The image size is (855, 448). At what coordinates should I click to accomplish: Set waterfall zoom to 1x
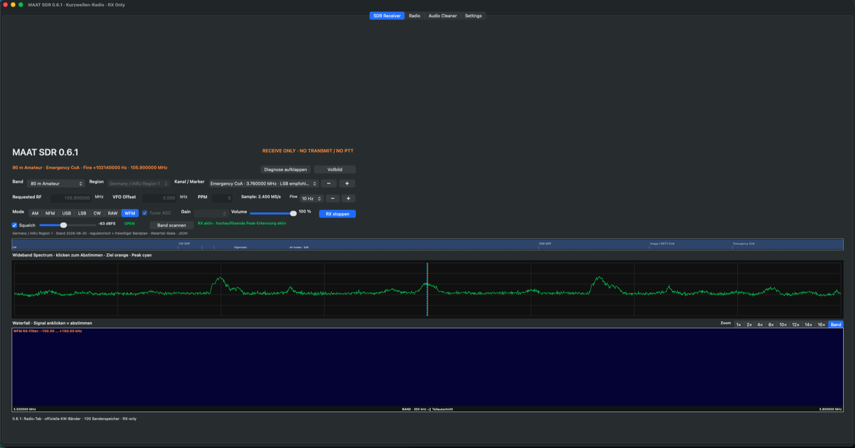738,325
